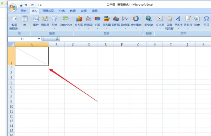Image resolution: width=211 pixels, height=136 pixels.
Task: Open the 图表 group dialog launcher
Action: tap(141, 33)
